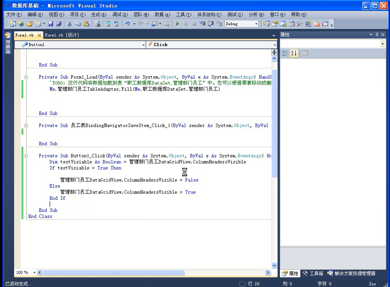Toggle categorized view in the 属性 panel
This screenshot has width=390, height=287.
pos(285,53)
